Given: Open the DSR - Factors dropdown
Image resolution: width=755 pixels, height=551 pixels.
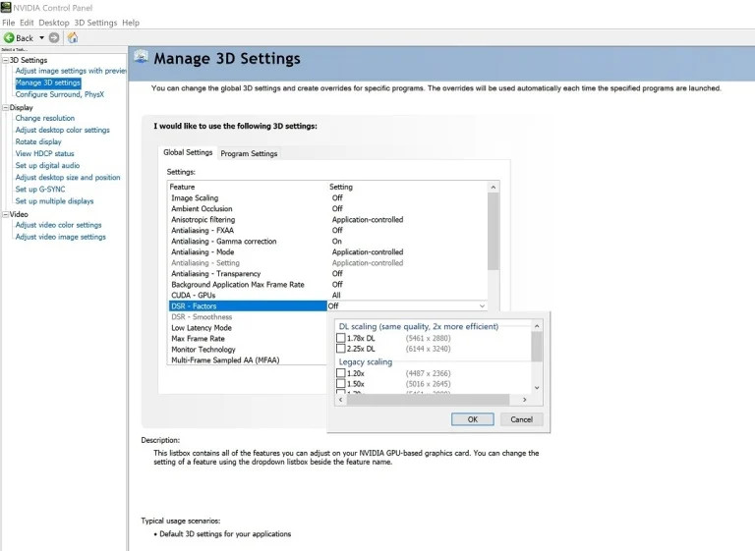Looking at the screenshot, I should [482, 306].
